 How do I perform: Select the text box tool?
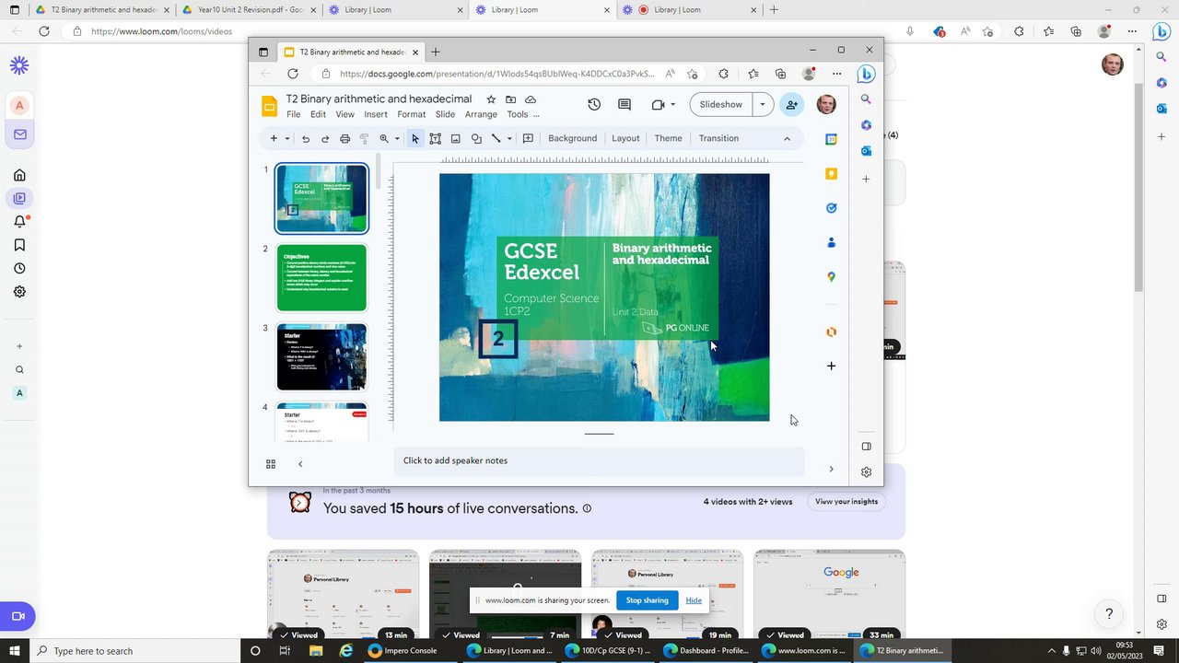click(x=435, y=139)
